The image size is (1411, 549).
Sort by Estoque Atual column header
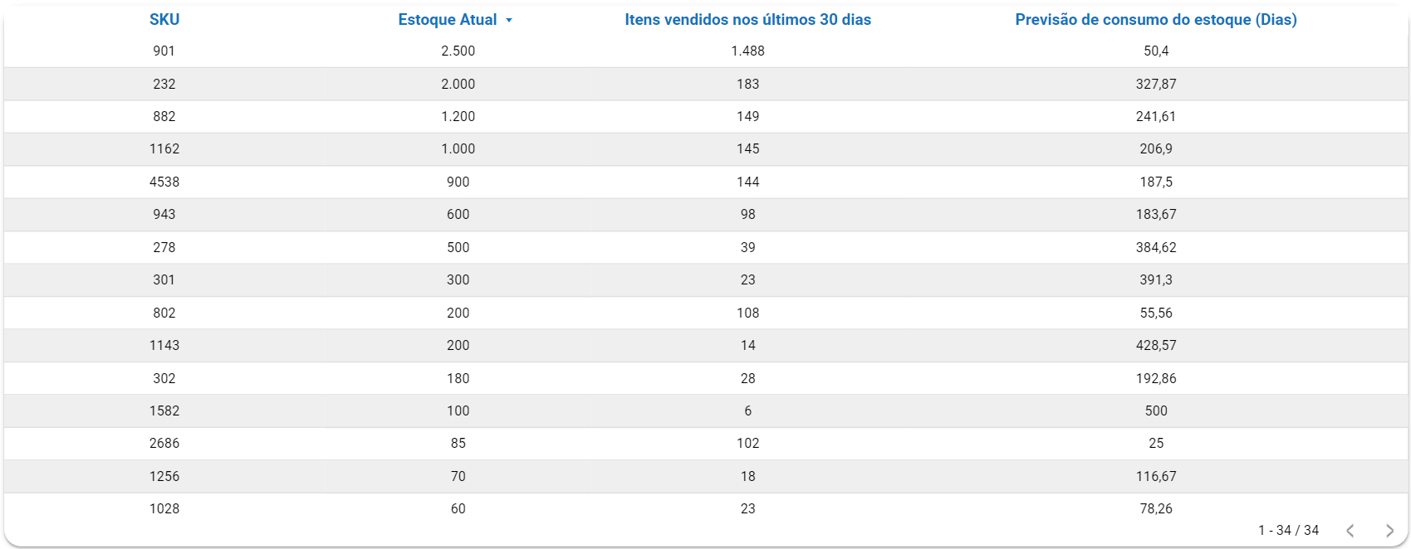pyautogui.click(x=447, y=20)
